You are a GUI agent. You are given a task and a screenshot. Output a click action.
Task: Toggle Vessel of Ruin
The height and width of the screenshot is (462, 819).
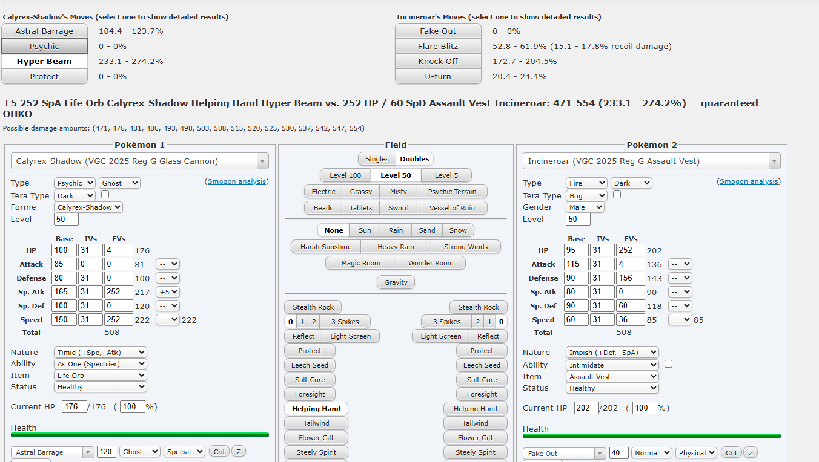(x=453, y=208)
